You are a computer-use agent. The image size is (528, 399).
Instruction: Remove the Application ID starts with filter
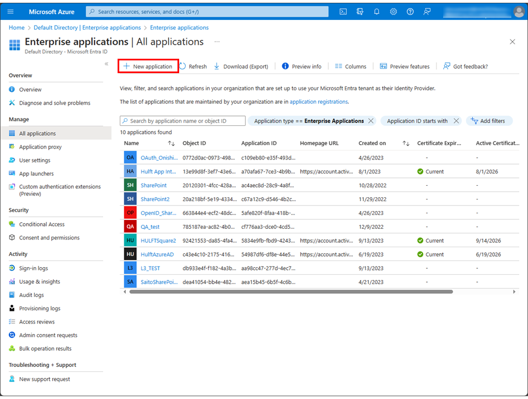(456, 121)
